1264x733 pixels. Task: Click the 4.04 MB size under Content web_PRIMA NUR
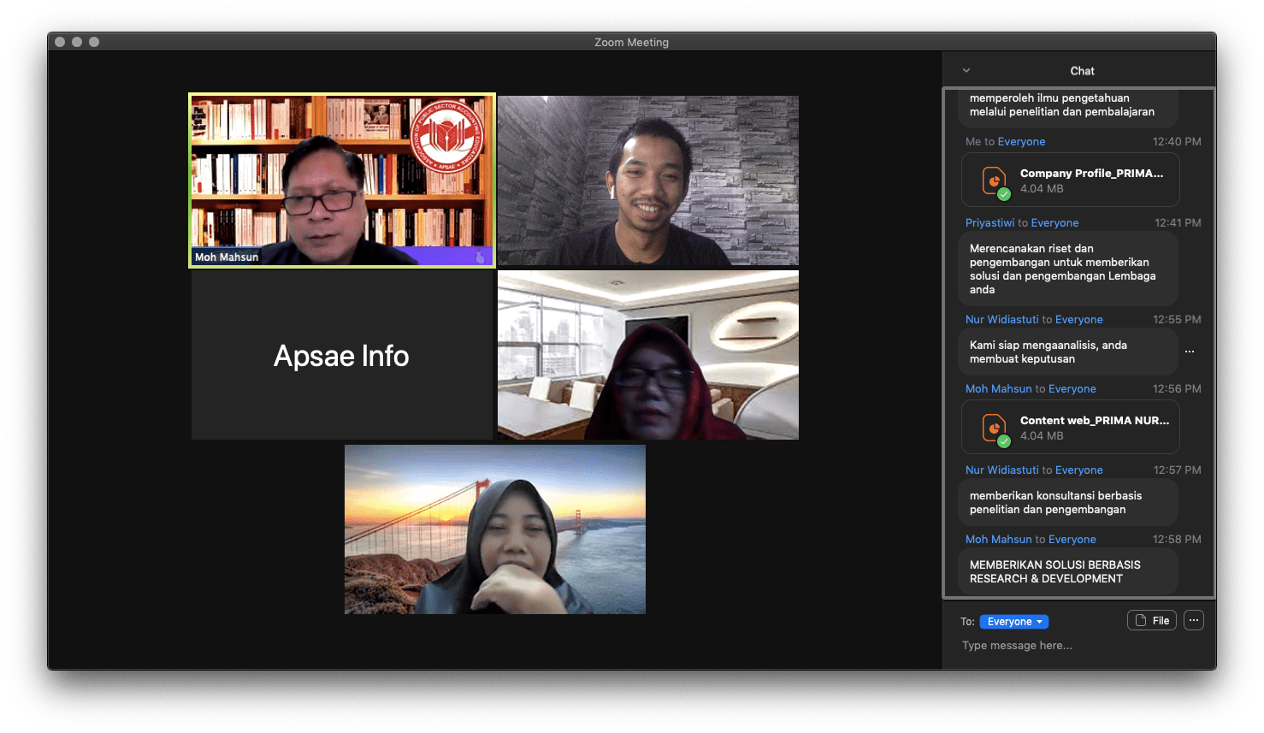point(1042,435)
